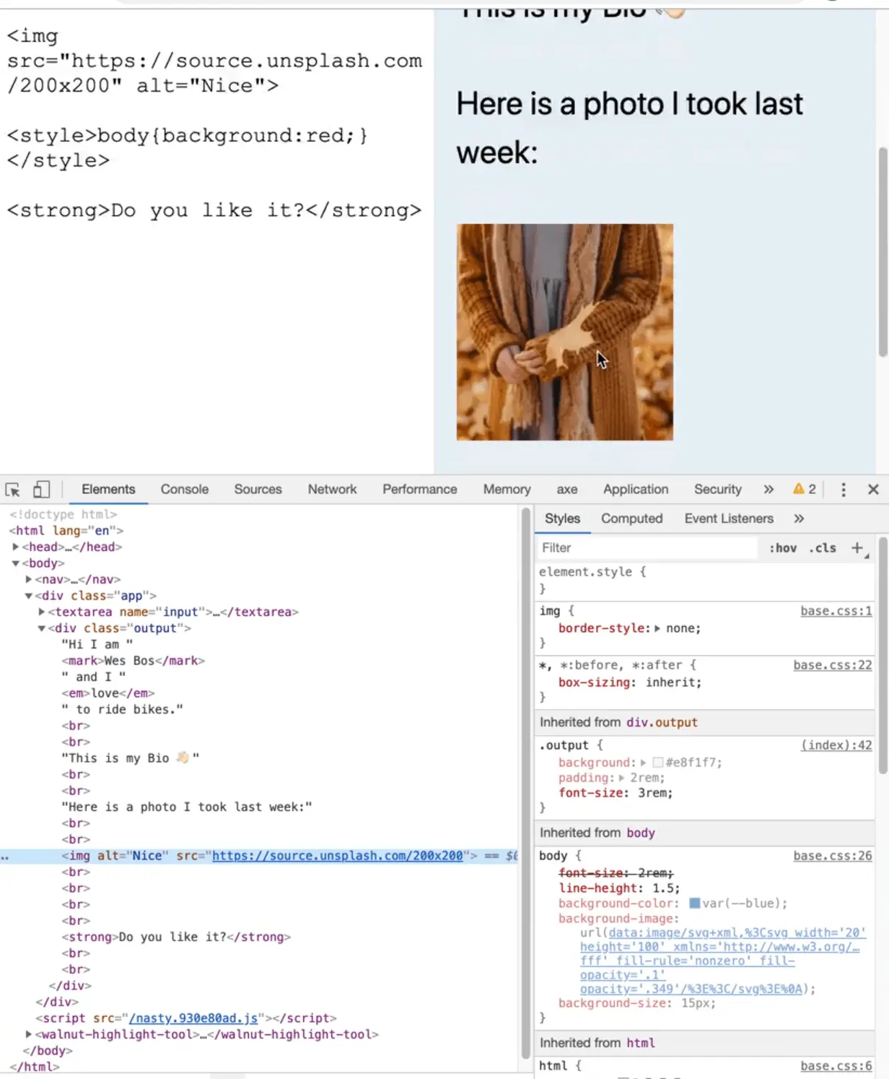The height and width of the screenshot is (1079, 889).
Task: Close the DevTools panel
Action: [x=873, y=490]
